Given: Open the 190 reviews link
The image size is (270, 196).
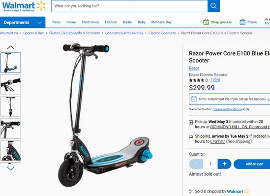Looking at the screenshot, I should pos(215,80).
